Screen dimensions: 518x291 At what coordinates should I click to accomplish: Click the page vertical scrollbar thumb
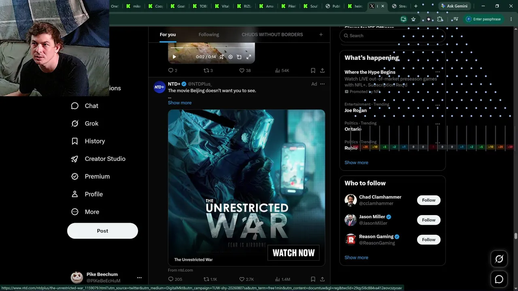click(x=516, y=236)
